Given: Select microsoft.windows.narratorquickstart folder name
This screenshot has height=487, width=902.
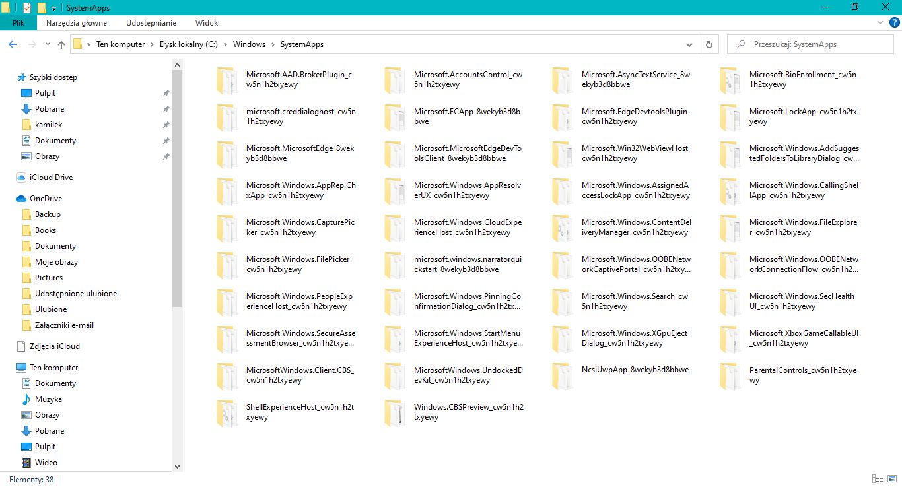Looking at the screenshot, I should (x=468, y=265).
